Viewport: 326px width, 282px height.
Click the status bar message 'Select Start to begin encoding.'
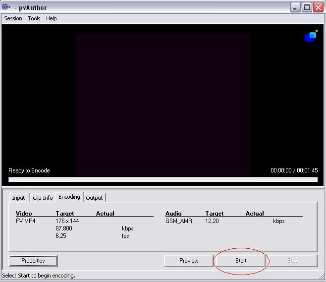click(x=39, y=276)
